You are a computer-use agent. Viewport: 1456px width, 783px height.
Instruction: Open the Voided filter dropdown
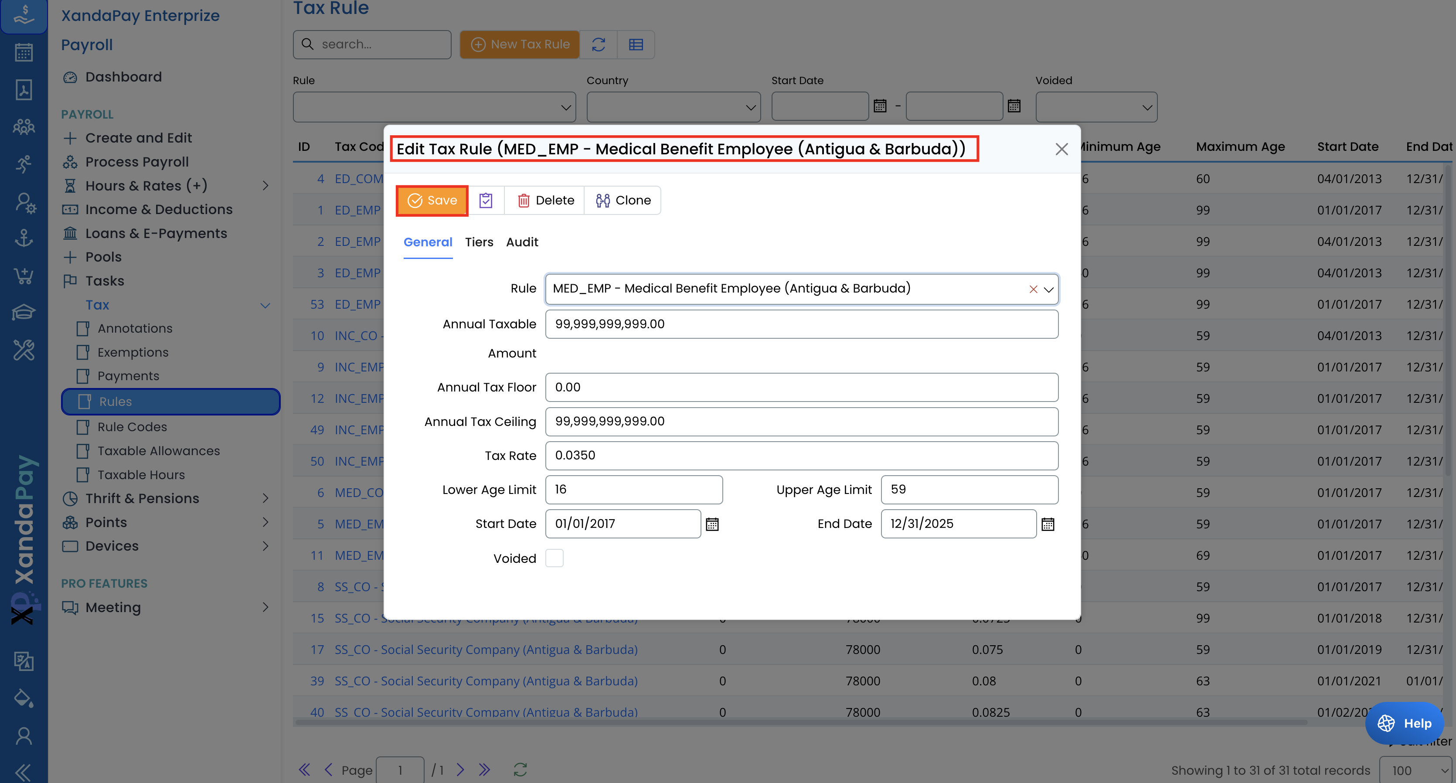1096,107
